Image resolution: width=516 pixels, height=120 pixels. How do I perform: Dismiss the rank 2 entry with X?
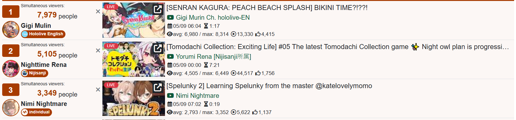98,51
